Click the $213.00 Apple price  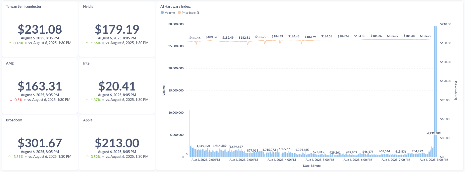pos(117,143)
